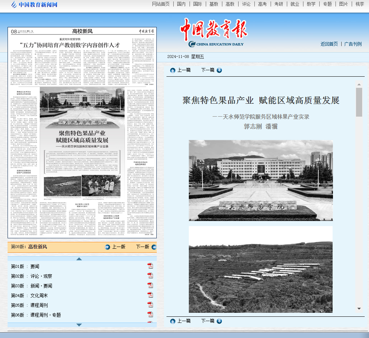Click the 下一版 arrow icon under newspaper page
Viewport: 369px width, 338px height.
pyautogui.click(x=154, y=247)
